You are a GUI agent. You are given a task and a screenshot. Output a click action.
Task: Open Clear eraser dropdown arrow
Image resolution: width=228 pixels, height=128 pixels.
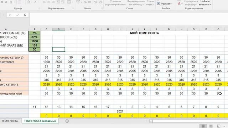(182, 4)
